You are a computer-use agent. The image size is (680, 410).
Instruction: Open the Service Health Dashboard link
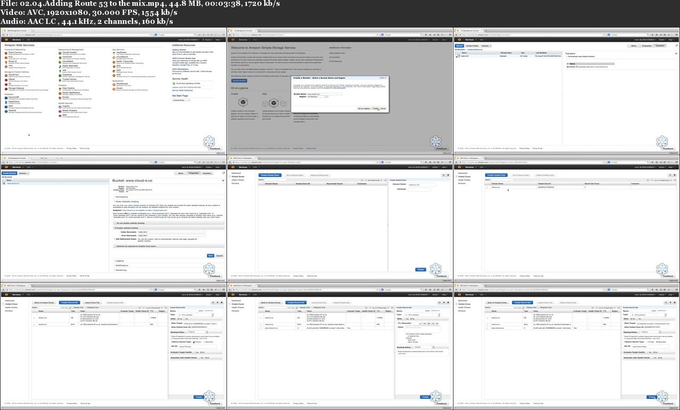(x=182, y=90)
